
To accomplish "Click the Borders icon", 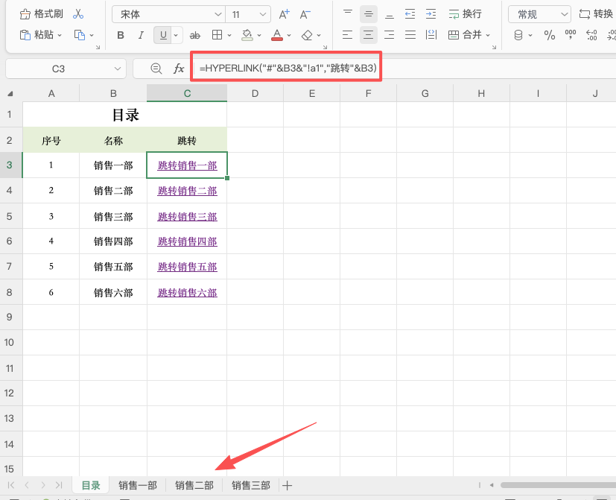I will 217,35.
